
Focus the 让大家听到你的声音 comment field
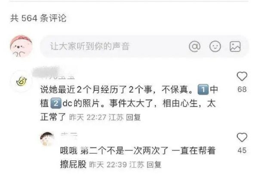pos(145,46)
